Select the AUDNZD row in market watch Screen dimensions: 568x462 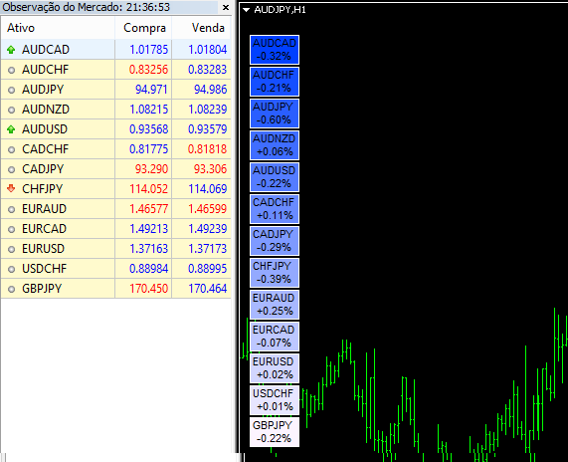click(116, 110)
